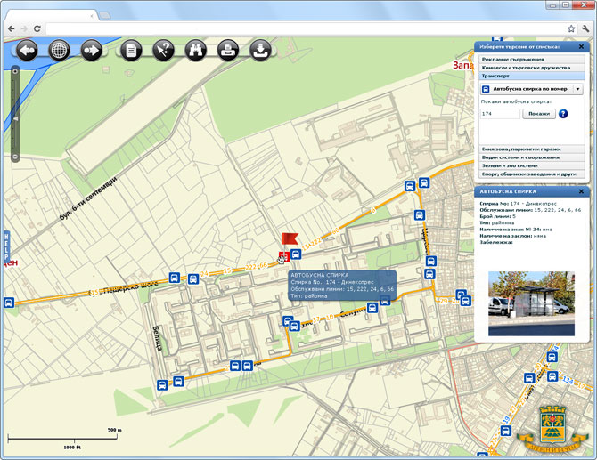Go to next map view arrow

[x=92, y=50]
